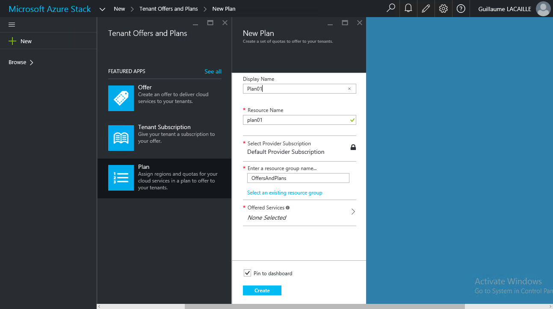Click the pencil edit dashboard icon
The height and width of the screenshot is (309, 553).
coord(426,9)
